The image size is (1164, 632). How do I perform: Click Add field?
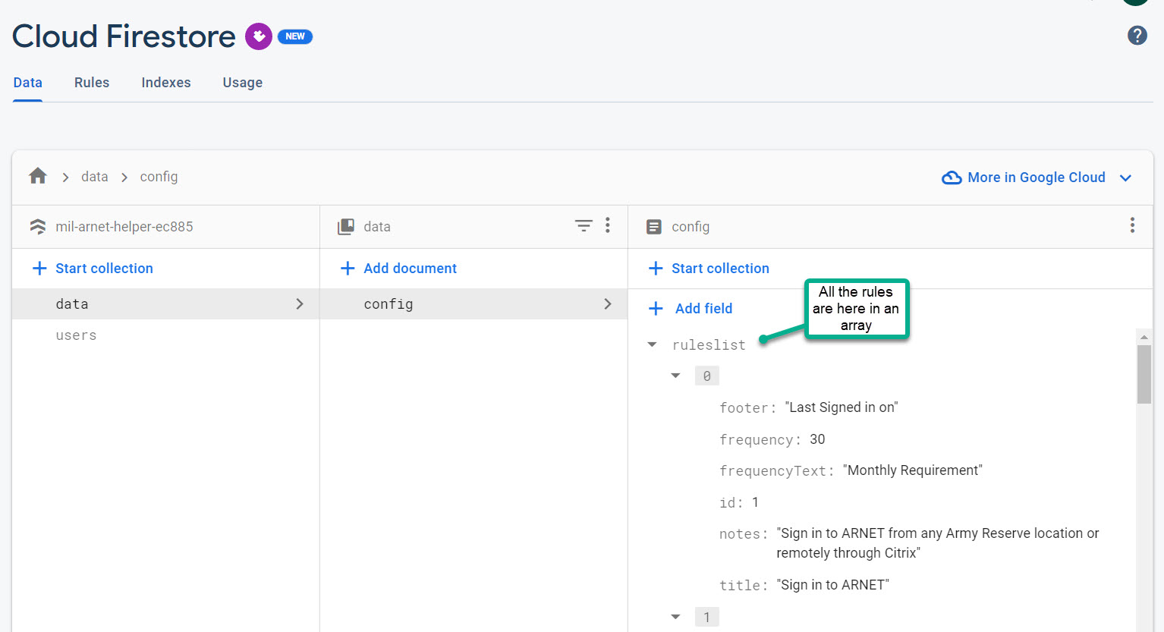pos(691,308)
